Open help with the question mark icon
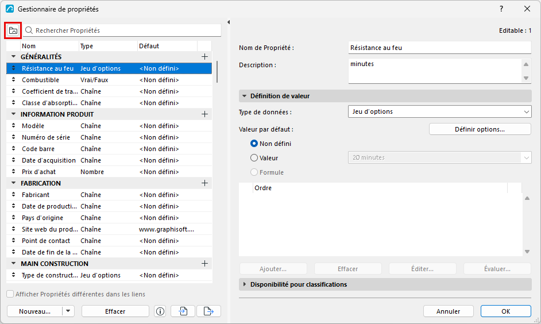Screen dimensions: 541x324 click(501, 9)
